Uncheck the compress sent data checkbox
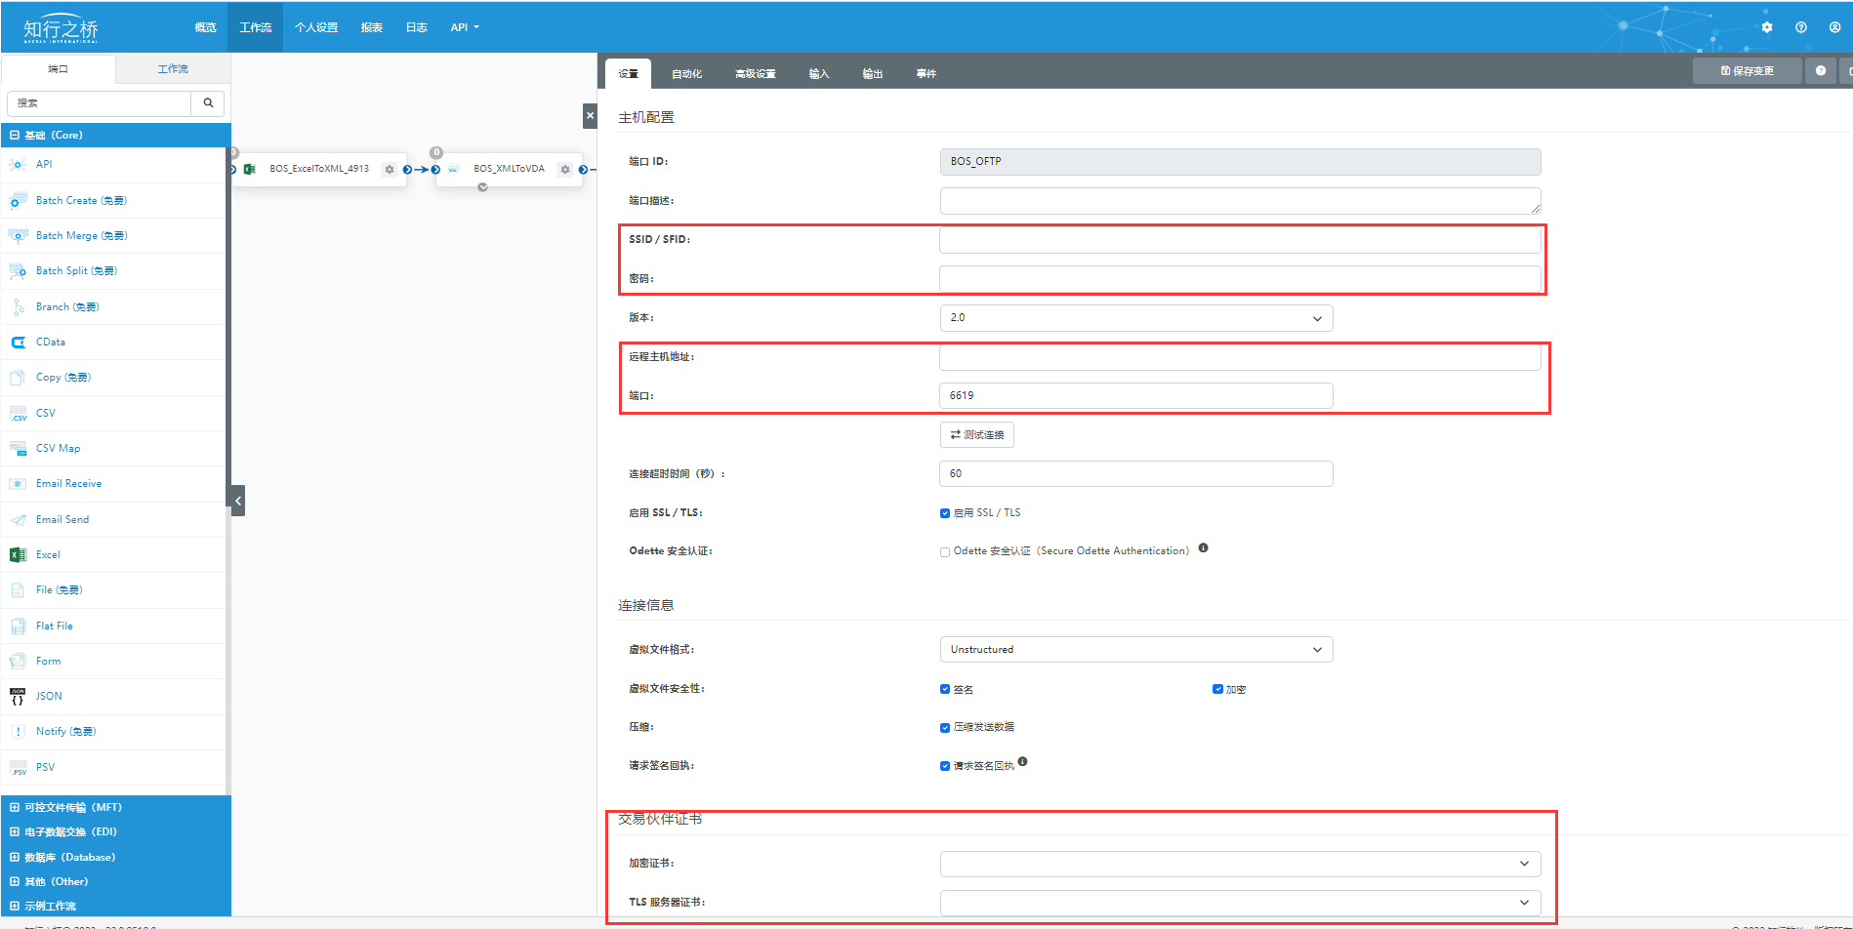The height and width of the screenshot is (929, 1853). (x=945, y=728)
